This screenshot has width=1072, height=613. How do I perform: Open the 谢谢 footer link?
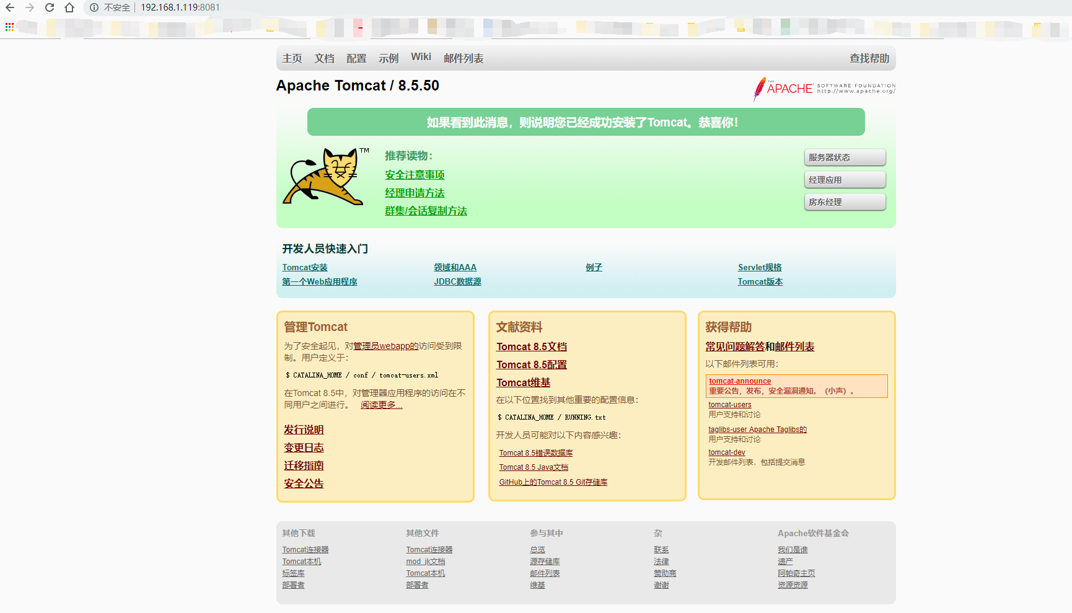661,585
